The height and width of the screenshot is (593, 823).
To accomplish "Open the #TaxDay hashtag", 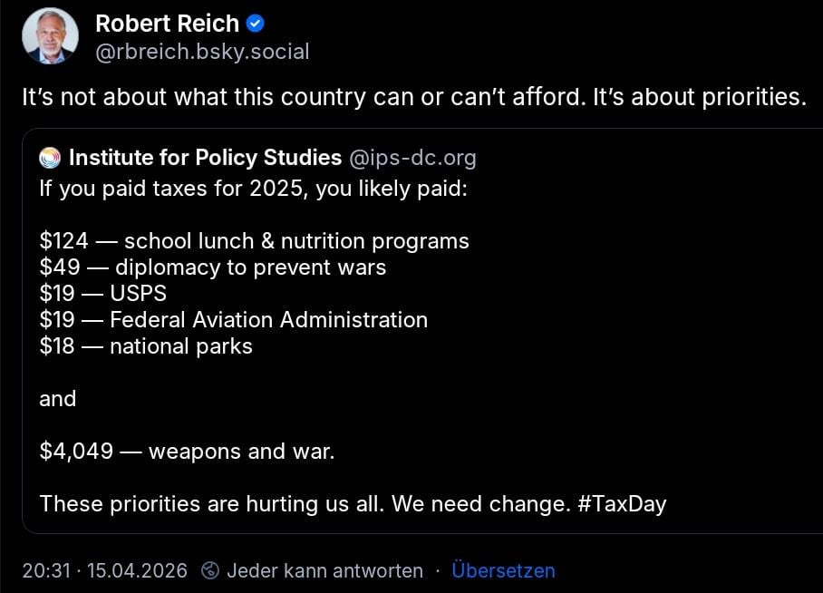I will [x=621, y=504].
